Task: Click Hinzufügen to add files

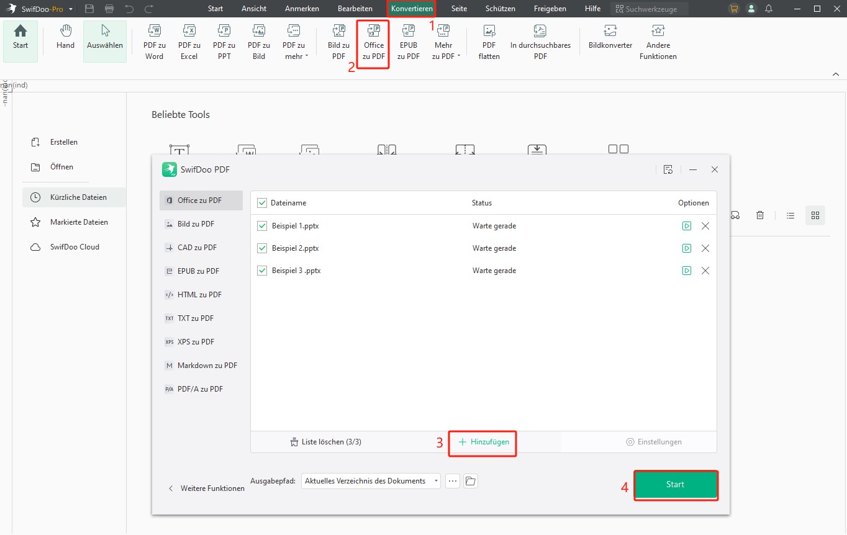Action: (x=483, y=442)
